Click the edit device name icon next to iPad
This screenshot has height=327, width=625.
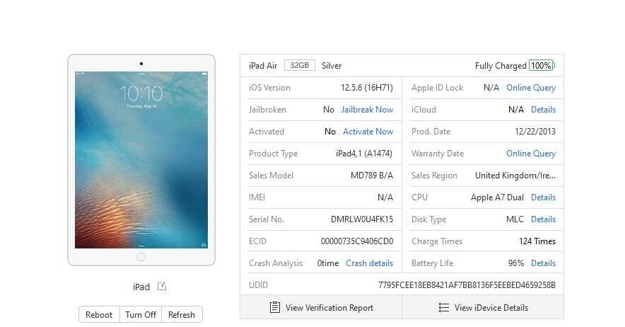[162, 286]
